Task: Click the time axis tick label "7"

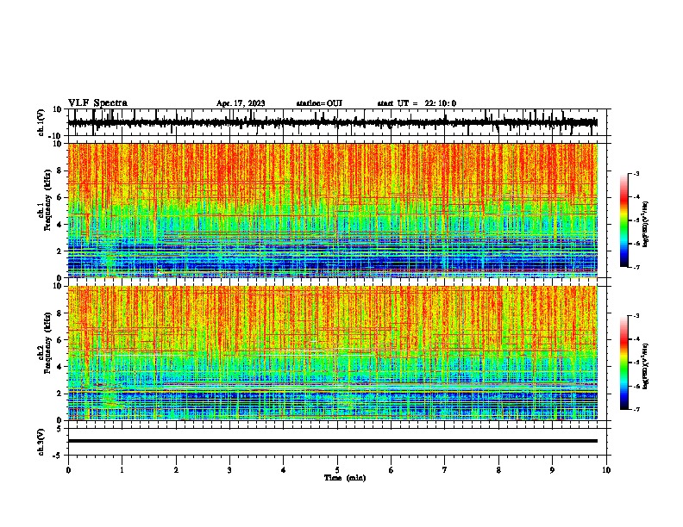Action: coord(444,470)
